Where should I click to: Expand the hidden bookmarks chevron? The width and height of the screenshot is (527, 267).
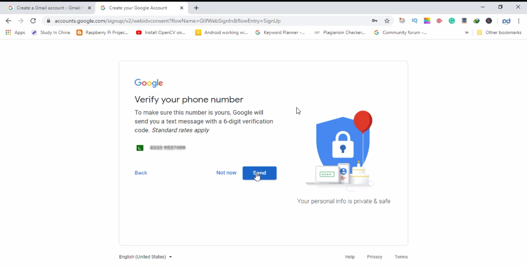pos(467,33)
